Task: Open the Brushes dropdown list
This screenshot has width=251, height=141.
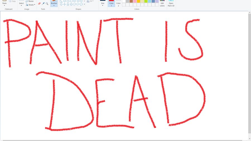Action: point(54,6)
